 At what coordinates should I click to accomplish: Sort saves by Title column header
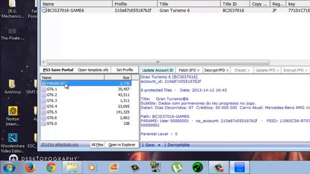(189, 4)
